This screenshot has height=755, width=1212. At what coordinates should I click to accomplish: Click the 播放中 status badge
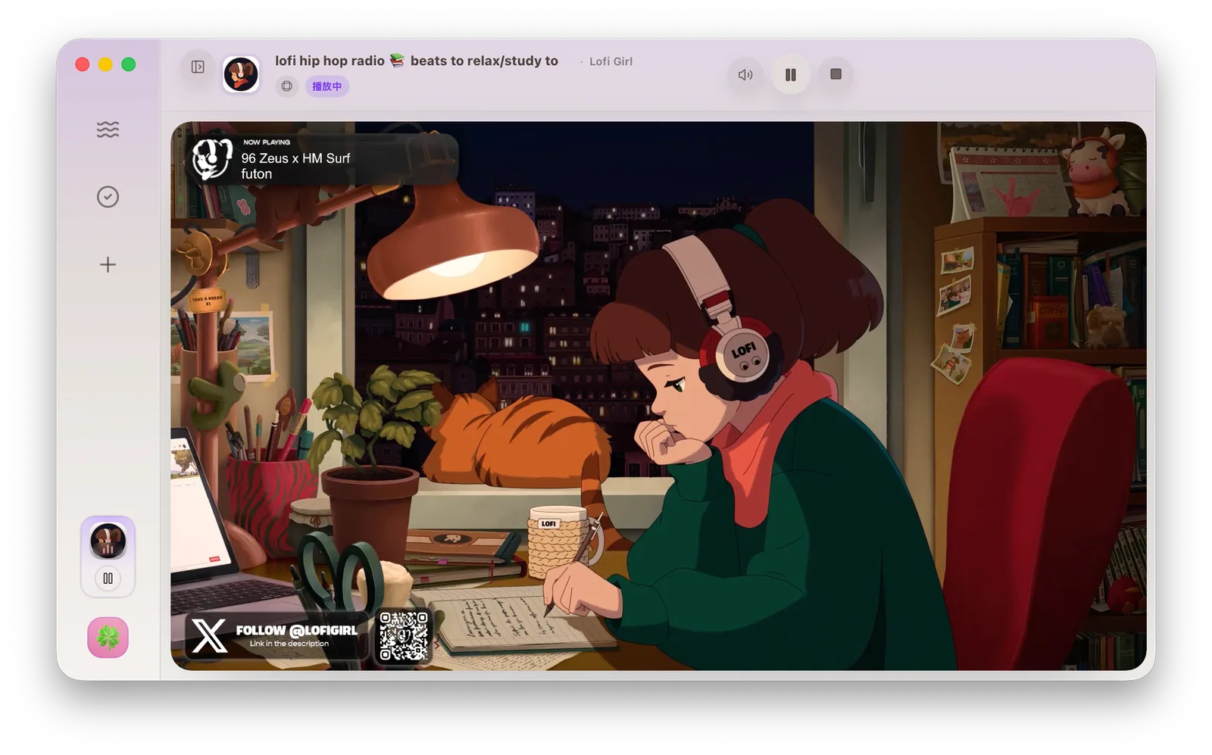pos(327,86)
